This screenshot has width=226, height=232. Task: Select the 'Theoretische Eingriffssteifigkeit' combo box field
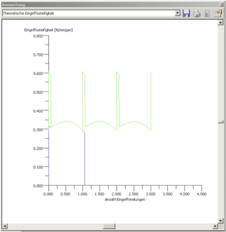point(91,13)
